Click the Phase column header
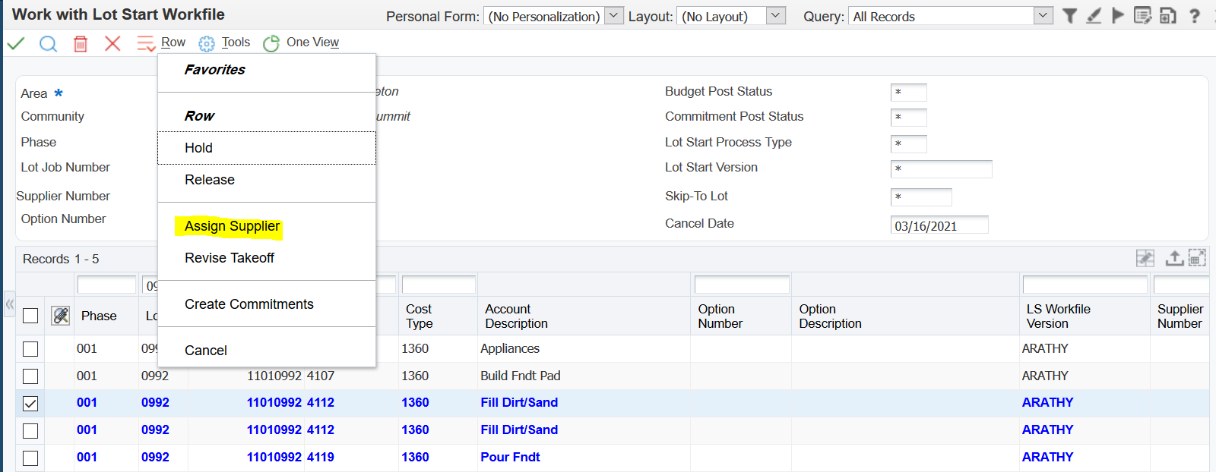Image resolution: width=1216 pixels, height=472 pixels. tap(99, 316)
